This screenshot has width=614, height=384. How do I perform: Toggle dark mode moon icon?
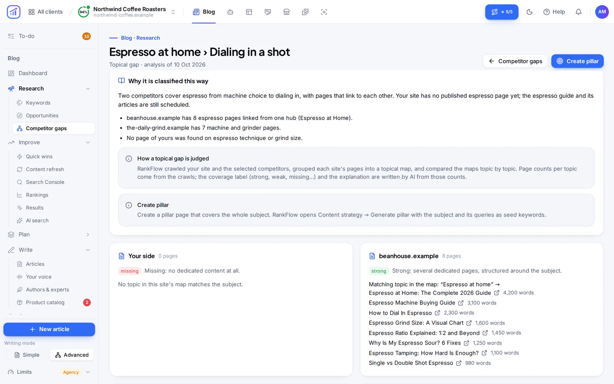530,12
